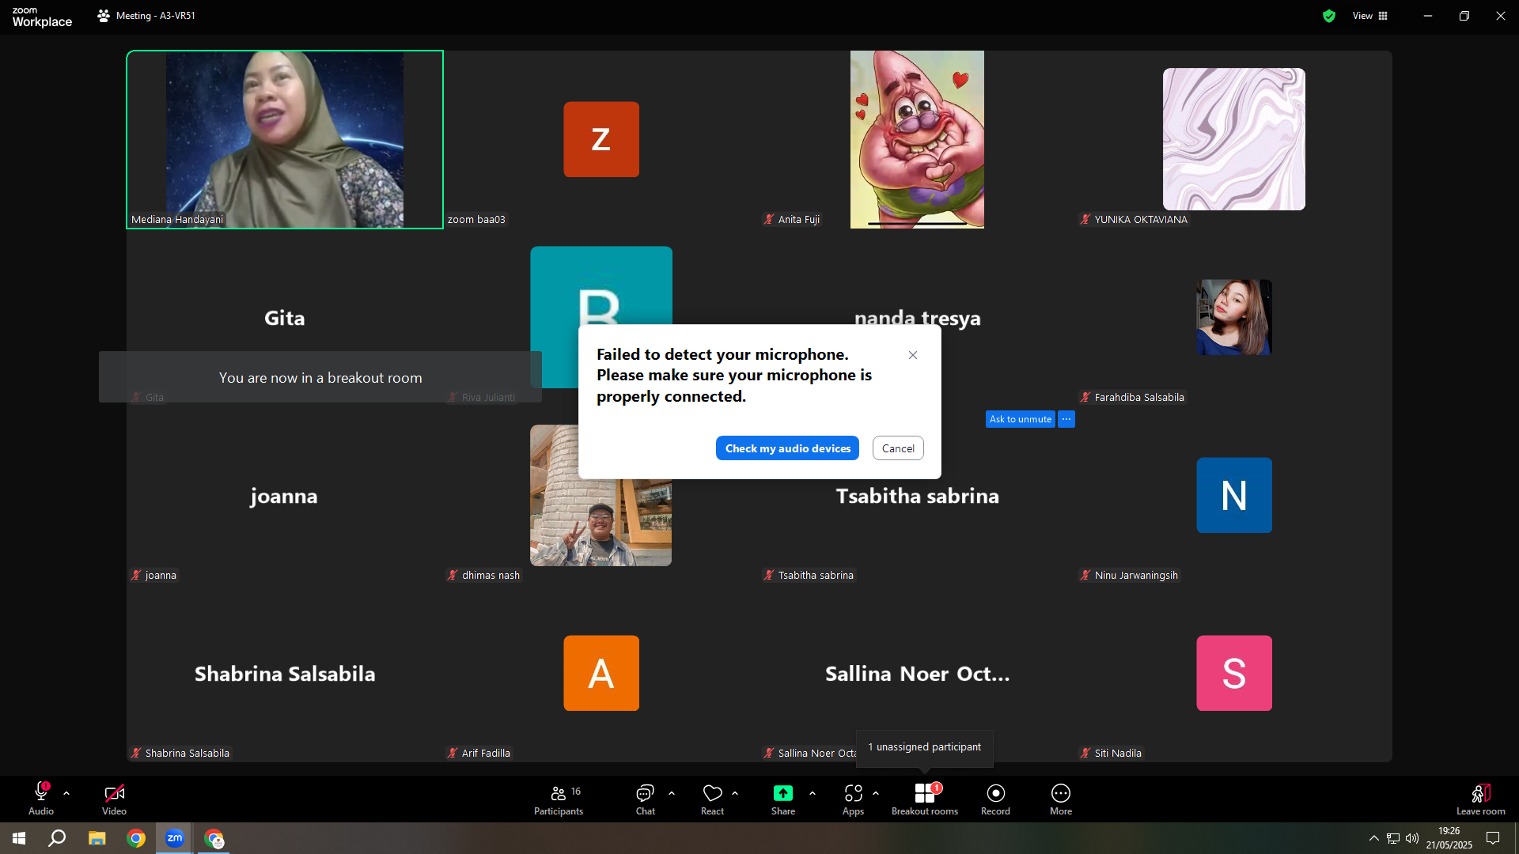Open the Apps panel
Viewport: 1519px width, 854px height.
tap(853, 799)
